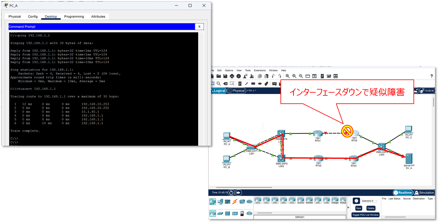439x223 pixels.
Task: Save the network with the floppy disk icon
Action: [225, 76]
